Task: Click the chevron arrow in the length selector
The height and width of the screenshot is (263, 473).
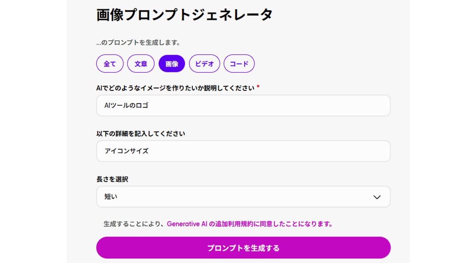Action: pyautogui.click(x=377, y=197)
